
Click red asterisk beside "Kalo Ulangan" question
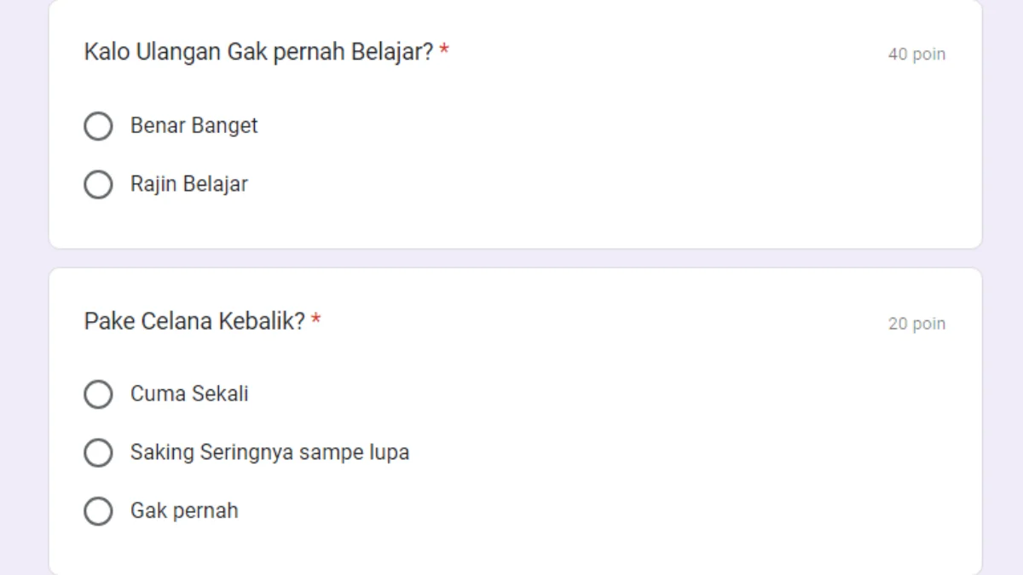click(x=444, y=51)
